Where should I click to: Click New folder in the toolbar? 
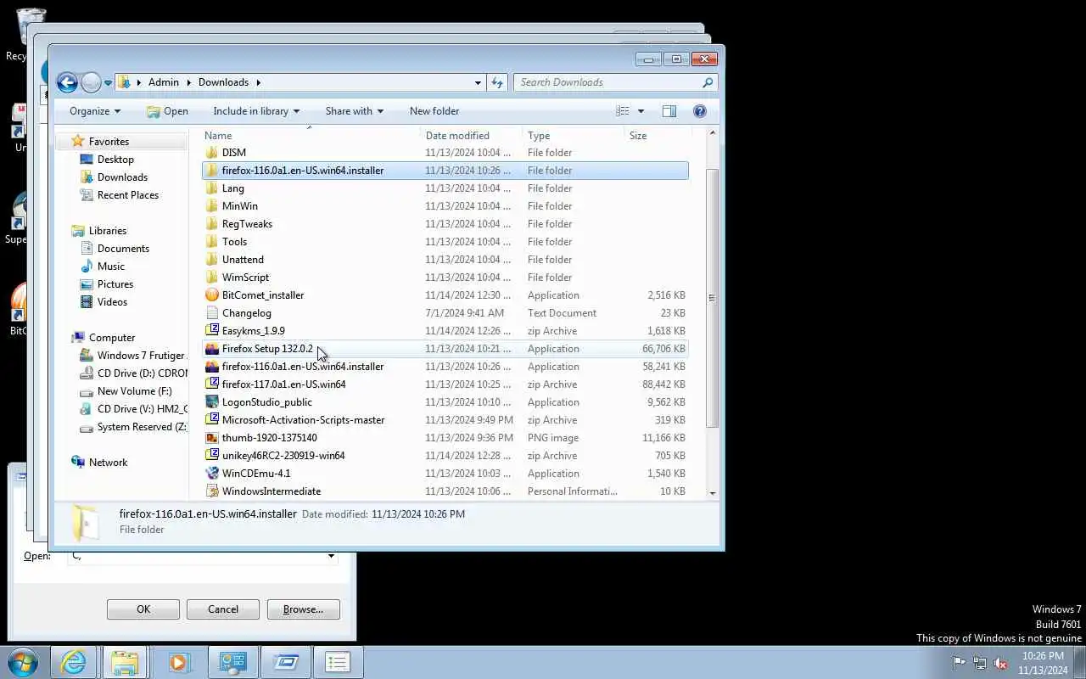(434, 111)
